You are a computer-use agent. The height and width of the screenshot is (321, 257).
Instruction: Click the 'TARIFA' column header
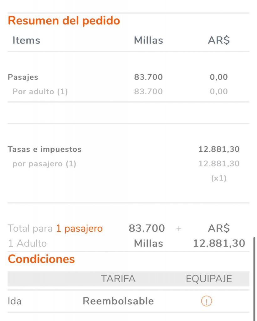(x=118, y=279)
